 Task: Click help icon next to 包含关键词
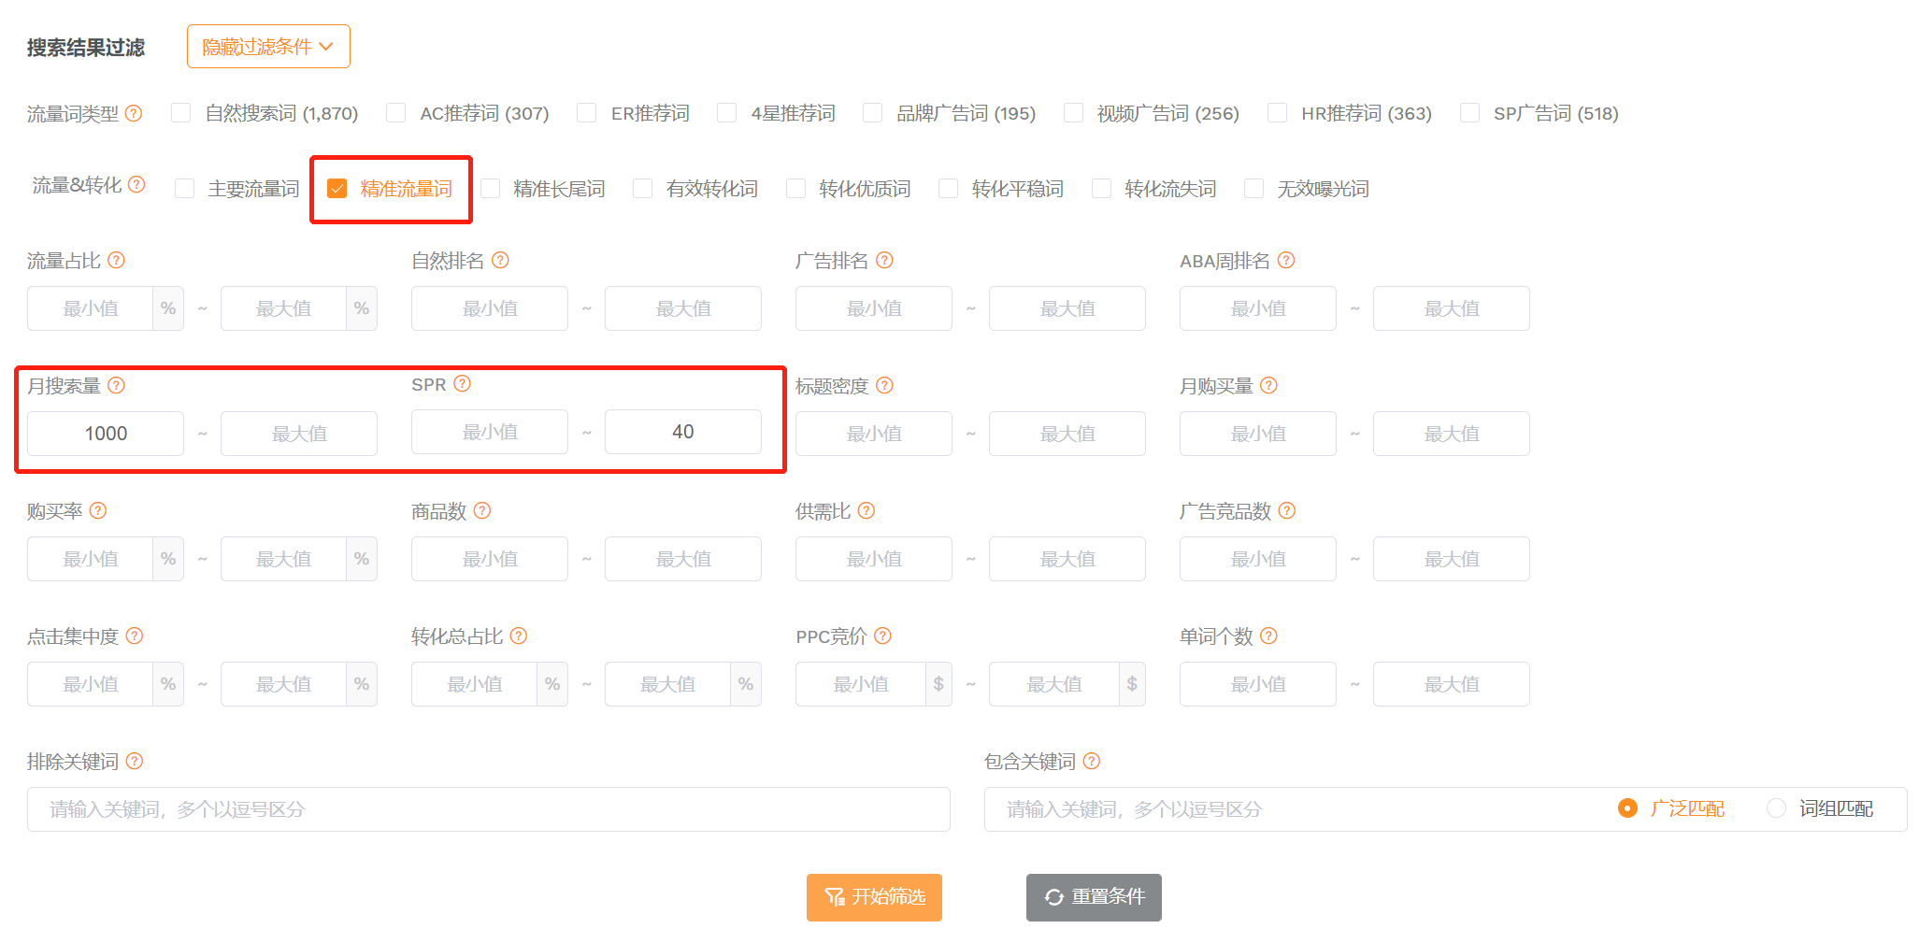[1091, 761]
